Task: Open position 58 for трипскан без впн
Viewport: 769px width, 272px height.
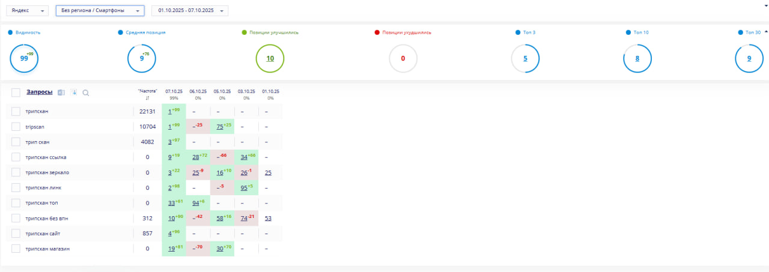Action: [x=220, y=219]
